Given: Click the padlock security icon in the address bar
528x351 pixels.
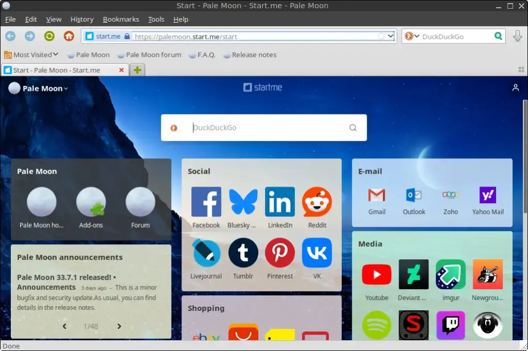Looking at the screenshot, I should click(127, 36).
